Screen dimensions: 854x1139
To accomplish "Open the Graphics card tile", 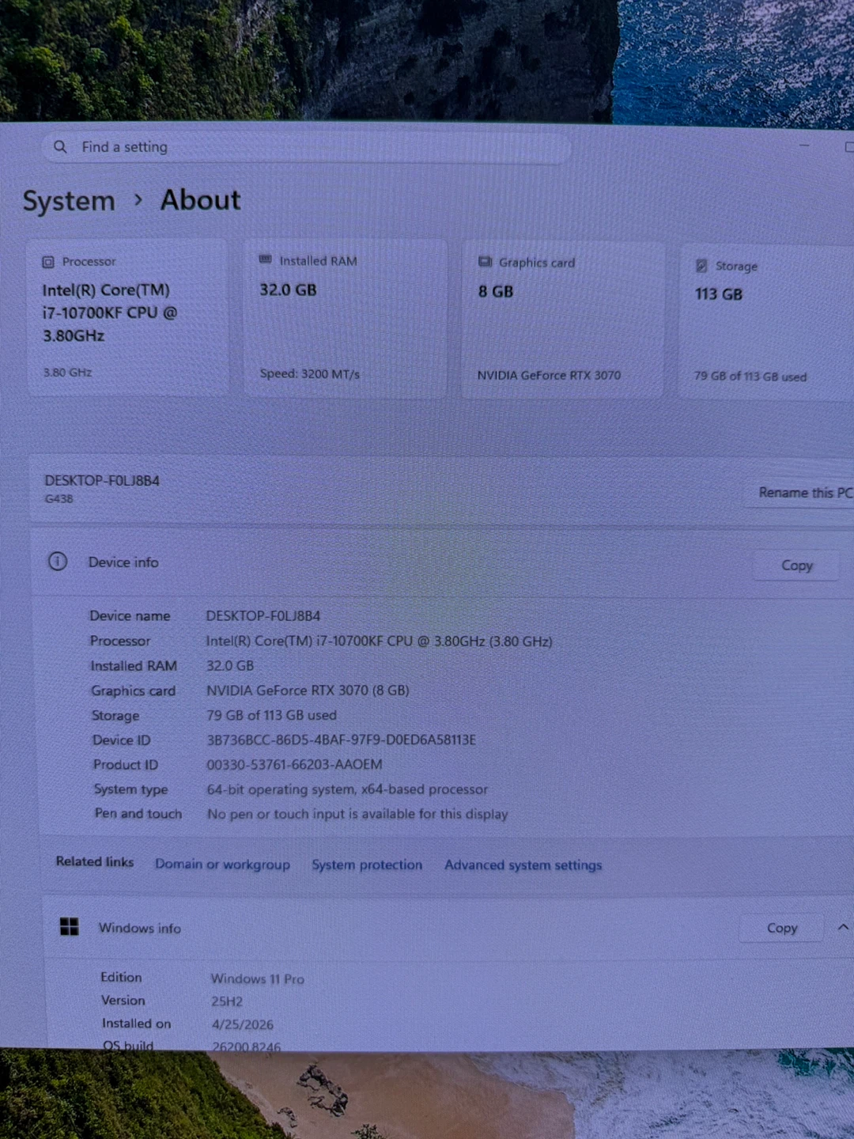I will [562, 320].
